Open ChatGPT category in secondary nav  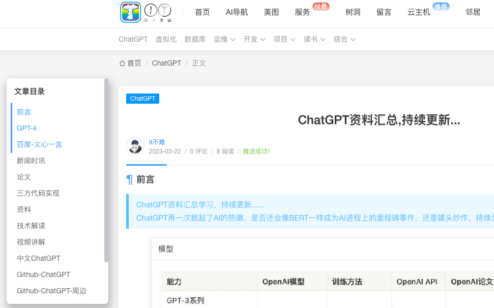(x=133, y=39)
